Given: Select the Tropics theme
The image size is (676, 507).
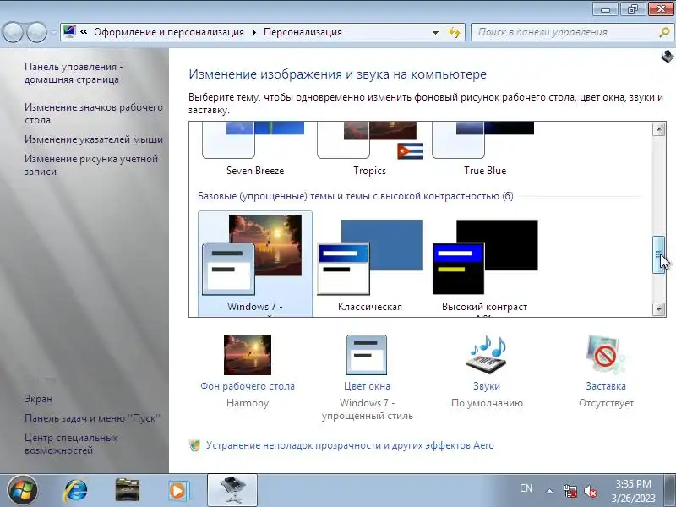Looking at the screenshot, I should [370, 149].
